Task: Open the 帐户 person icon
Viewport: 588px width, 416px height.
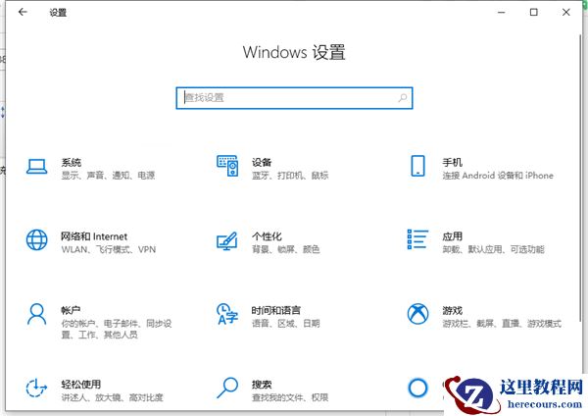Action: coord(37,314)
